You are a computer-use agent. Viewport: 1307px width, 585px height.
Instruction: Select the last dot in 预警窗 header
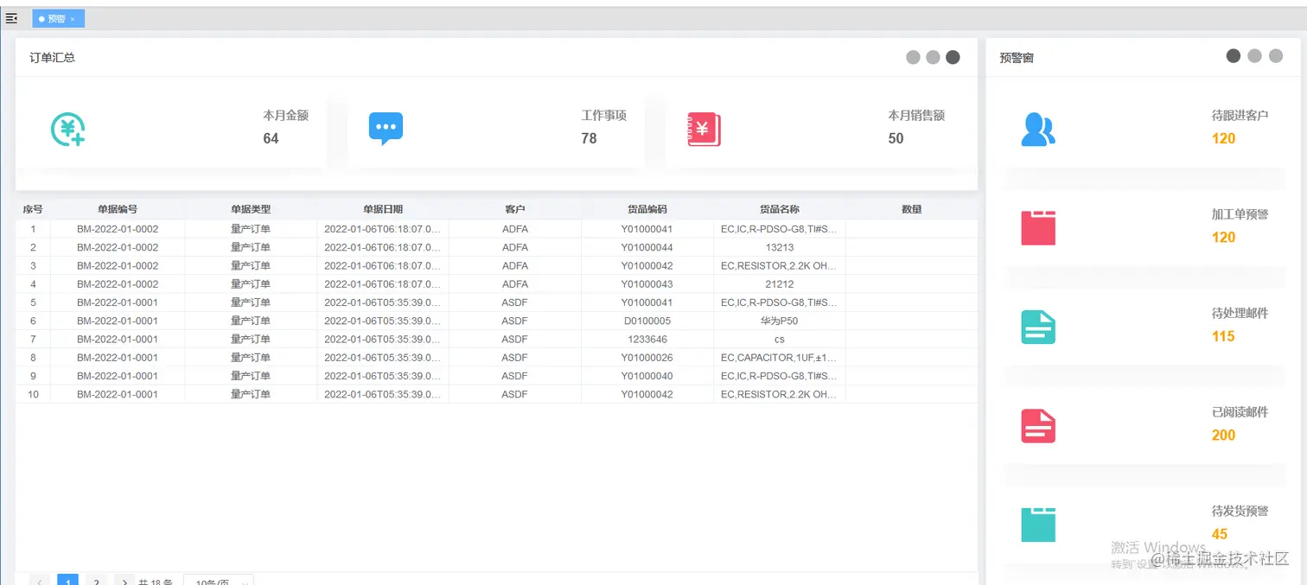click(1274, 55)
